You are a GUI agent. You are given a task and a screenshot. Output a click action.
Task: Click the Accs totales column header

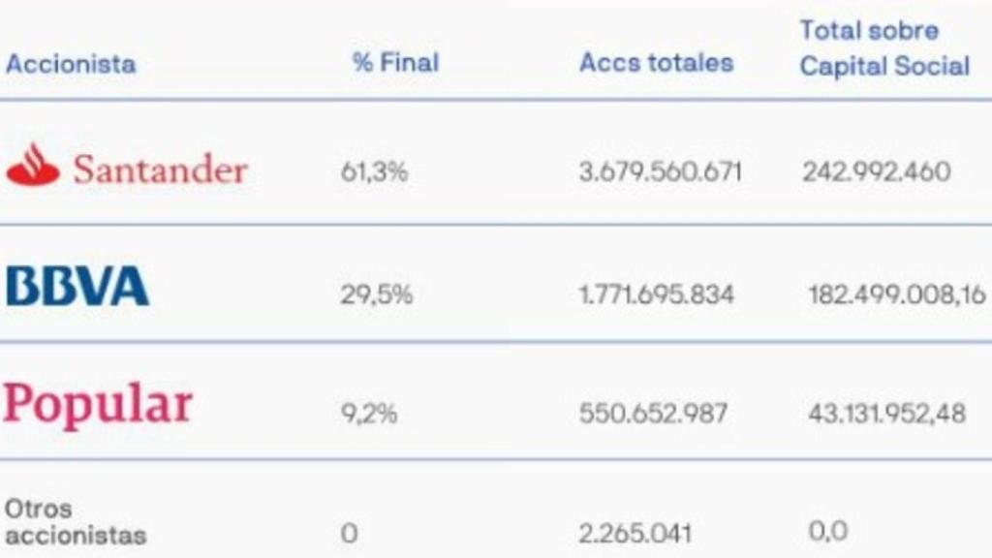[x=656, y=64]
